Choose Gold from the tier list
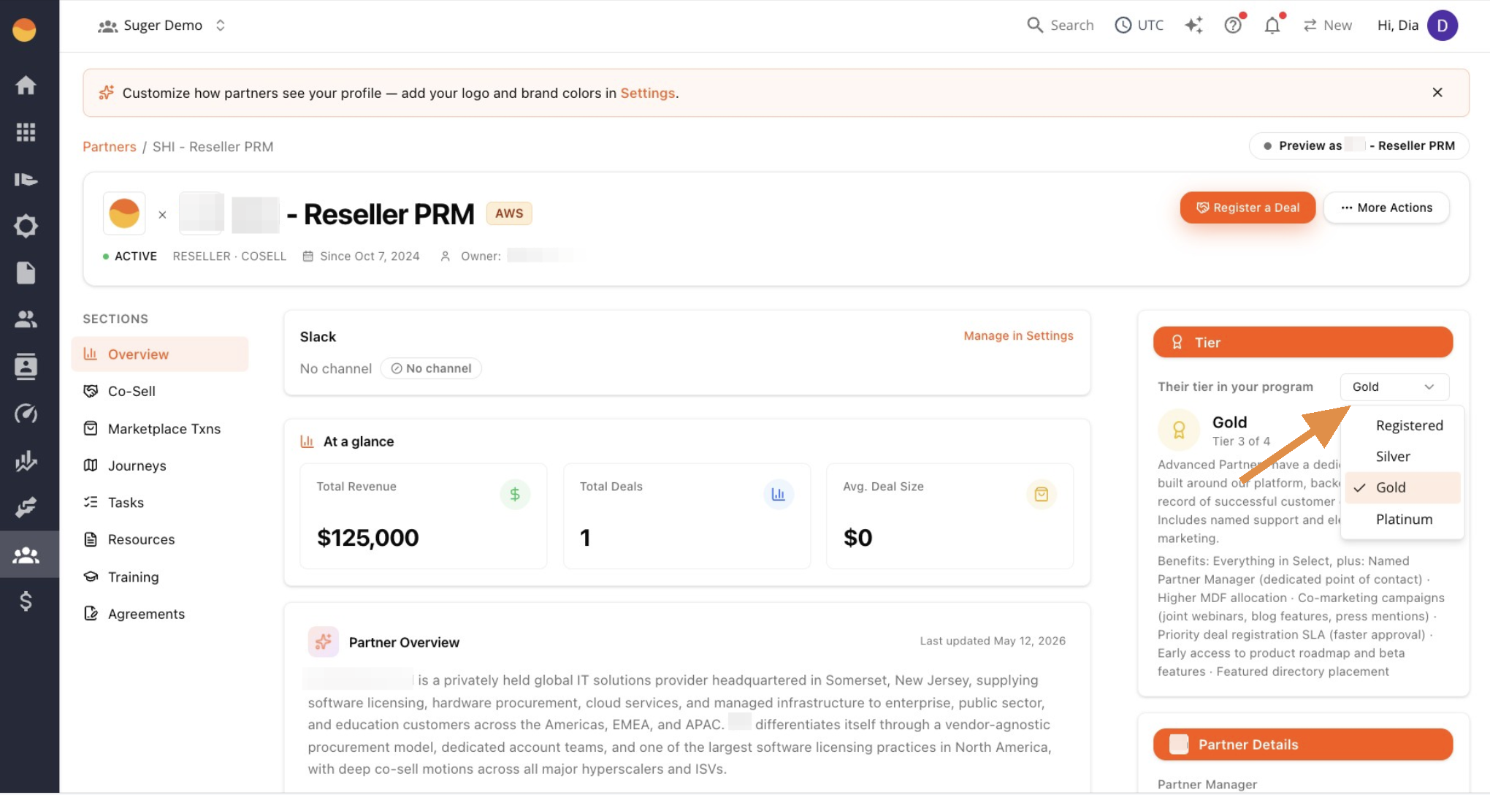Viewport: 1490px width, 795px height. [1402, 488]
